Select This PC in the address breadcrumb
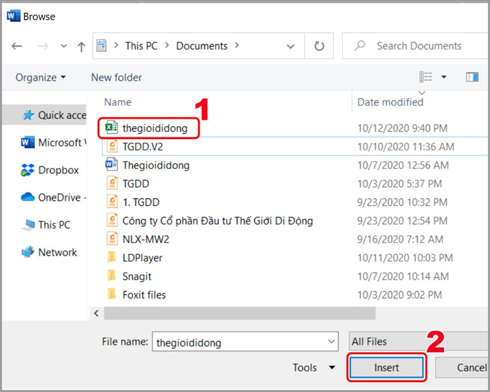The image size is (490, 392). pos(141,46)
